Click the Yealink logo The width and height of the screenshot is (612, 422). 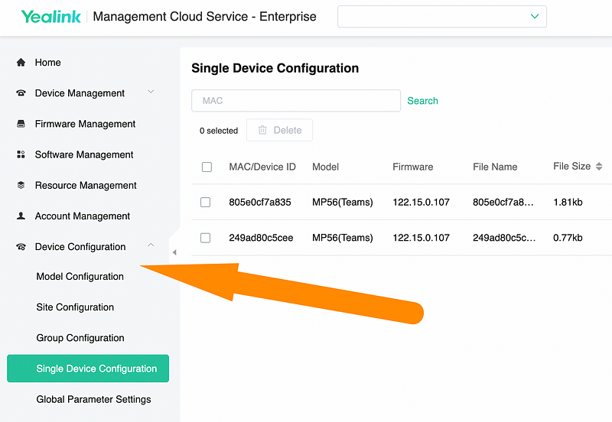(50, 17)
